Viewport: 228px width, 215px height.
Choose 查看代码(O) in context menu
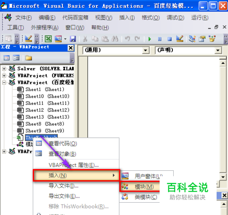pos(76,143)
